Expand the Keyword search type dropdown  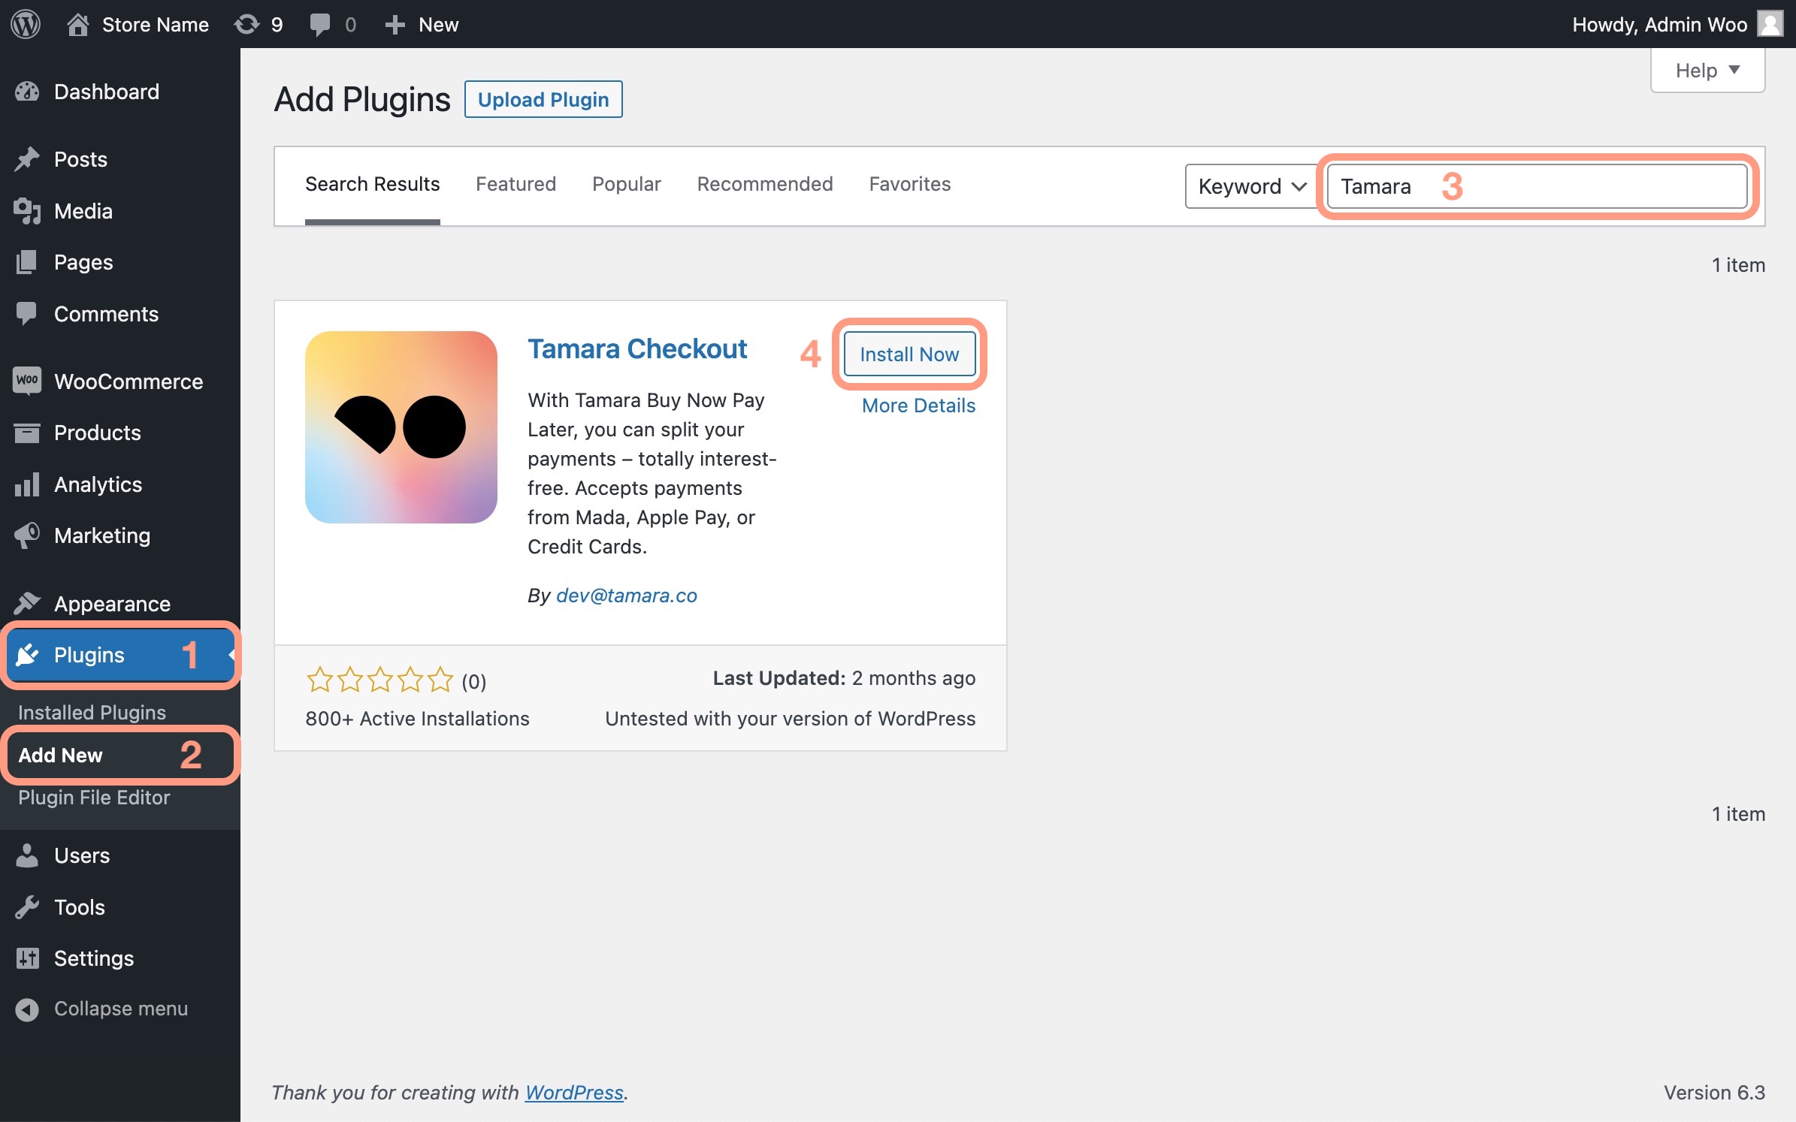1251,186
